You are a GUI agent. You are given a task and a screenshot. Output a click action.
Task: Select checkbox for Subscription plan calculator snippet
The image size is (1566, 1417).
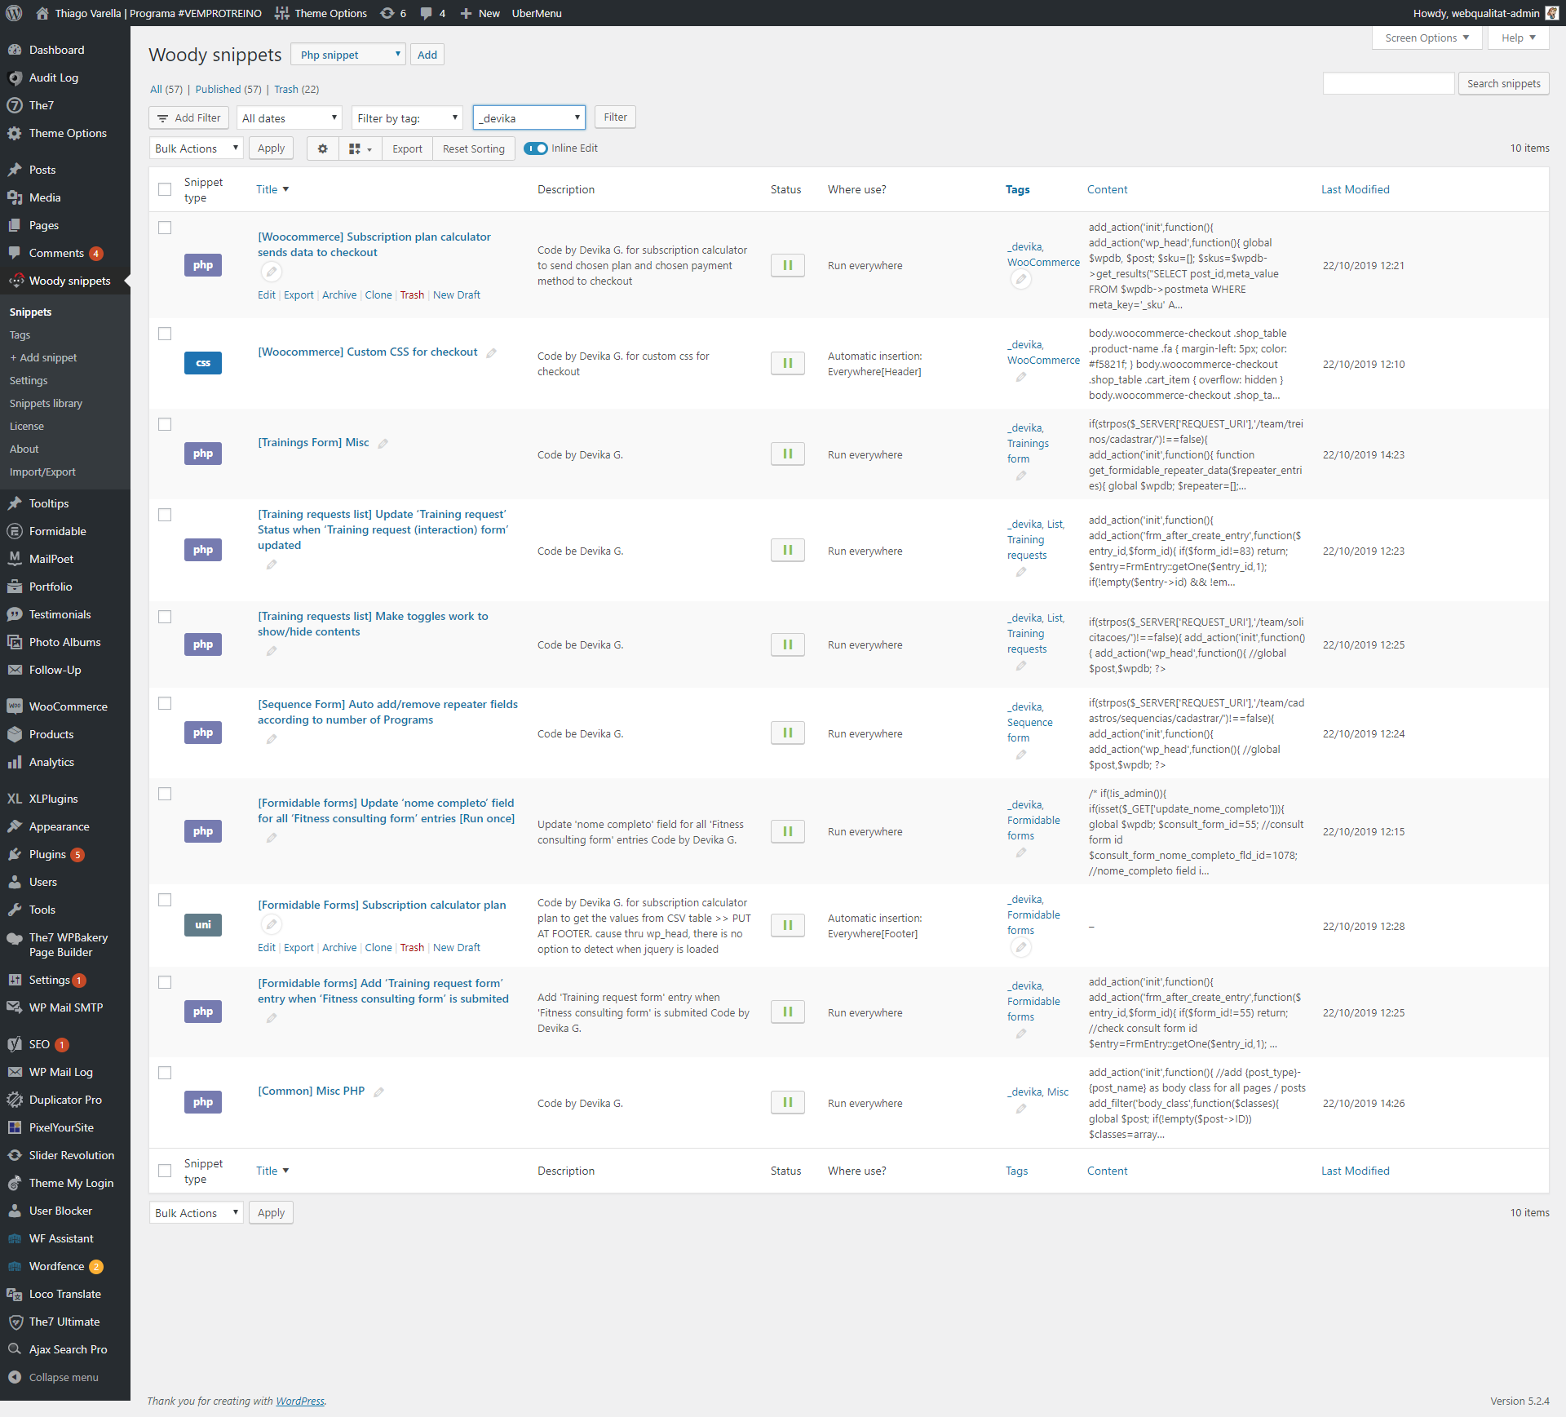pos(165,228)
